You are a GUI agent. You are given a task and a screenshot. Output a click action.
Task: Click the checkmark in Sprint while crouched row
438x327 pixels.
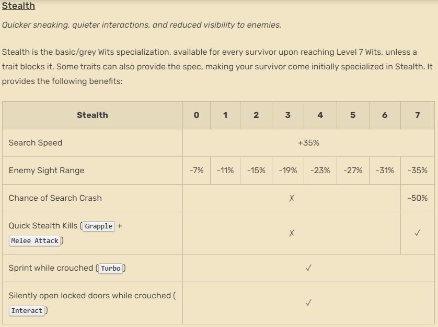click(x=308, y=268)
